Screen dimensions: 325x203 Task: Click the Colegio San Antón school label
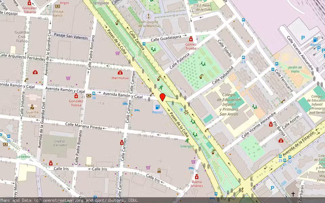[229, 105]
